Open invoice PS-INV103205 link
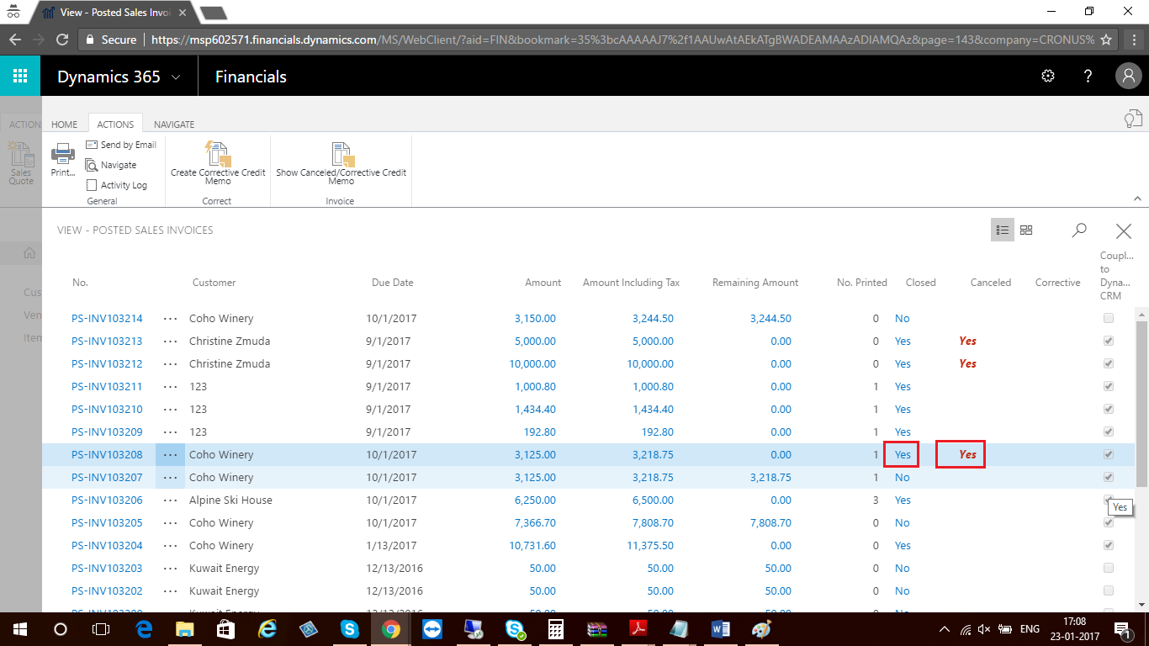 pos(107,523)
